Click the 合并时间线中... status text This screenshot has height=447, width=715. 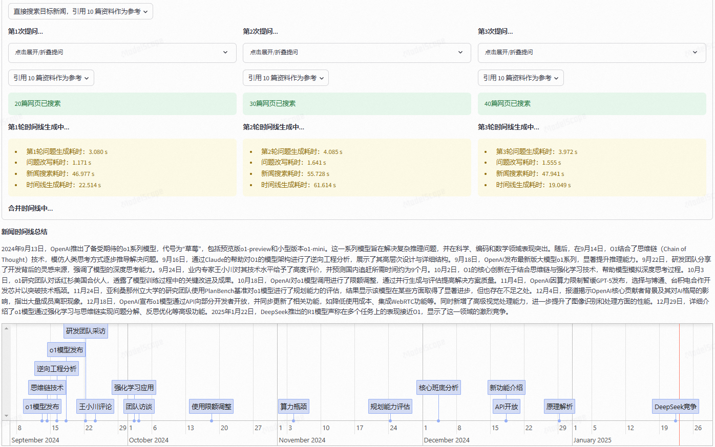pyautogui.click(x=30, y=208)
